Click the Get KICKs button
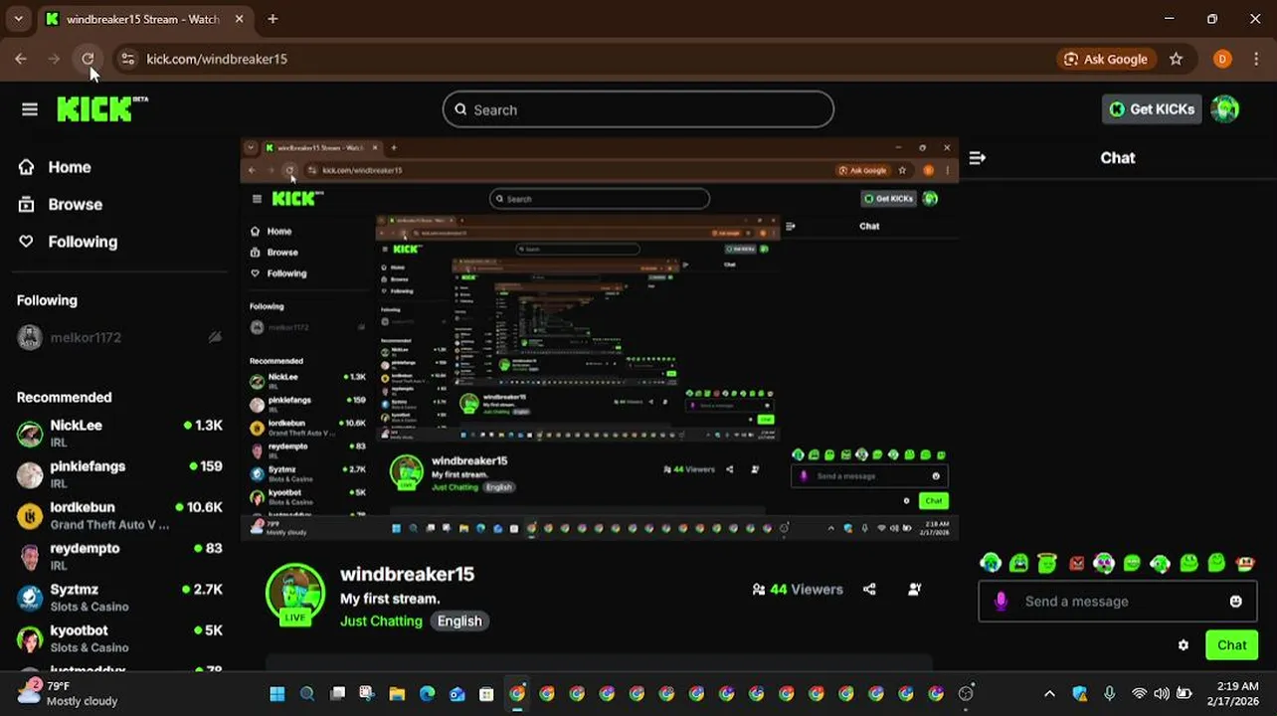The width and height of the screenshot is (1277, 716). 1152,109
